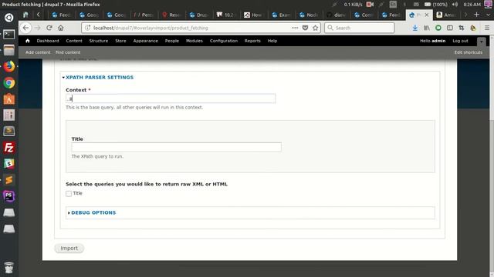Image resolution: width=494 pixels, height=277 pixels.
Task: Toggle the Firefox sidebar view
Action: click(450, 28)
